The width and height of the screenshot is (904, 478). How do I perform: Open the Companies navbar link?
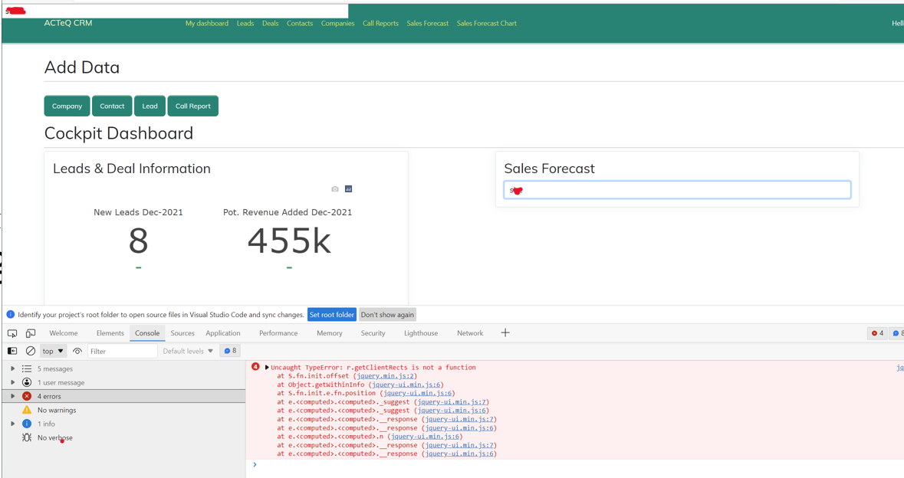coord(338,24)
